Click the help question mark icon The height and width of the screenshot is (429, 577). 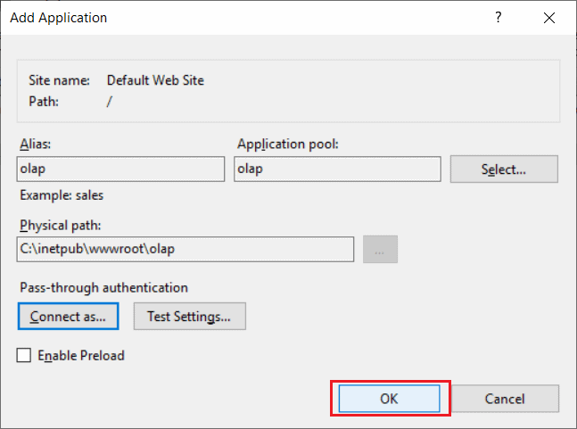pyautogui.click(x=499, y=17)
